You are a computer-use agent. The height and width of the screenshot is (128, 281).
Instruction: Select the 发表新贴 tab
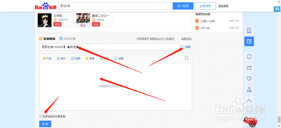click(x=47, y=39)
